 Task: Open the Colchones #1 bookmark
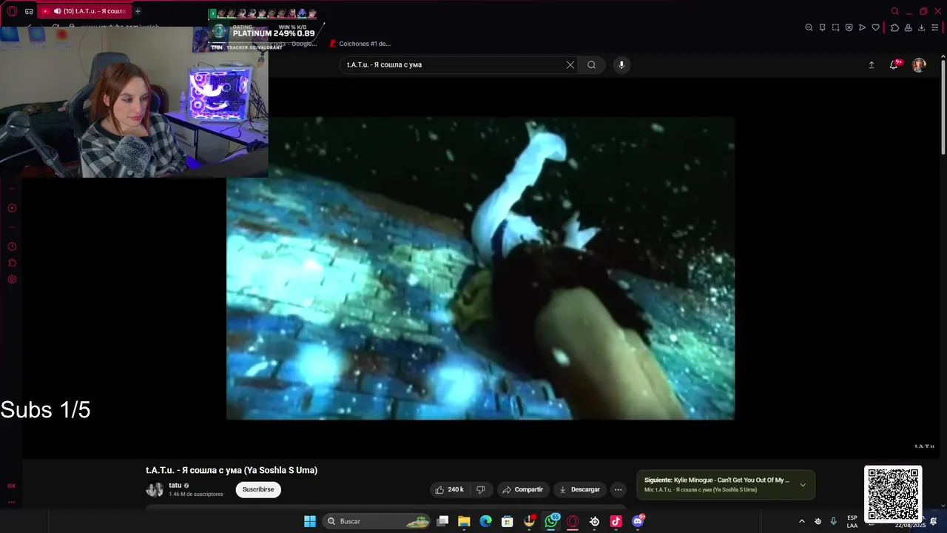tap(360, 44)
